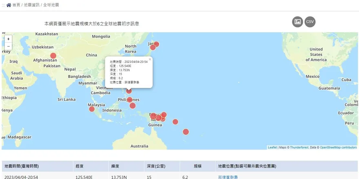Click the southeasternmost earthquake marker near Australia
This screenshot has width=359, height=179.
click(186, 132)
